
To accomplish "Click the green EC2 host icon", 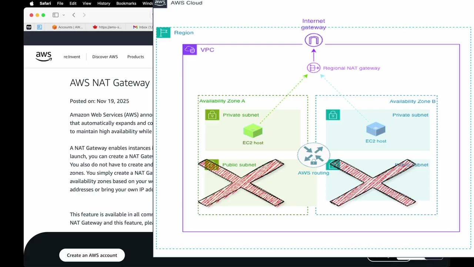I will pos(253,131).
